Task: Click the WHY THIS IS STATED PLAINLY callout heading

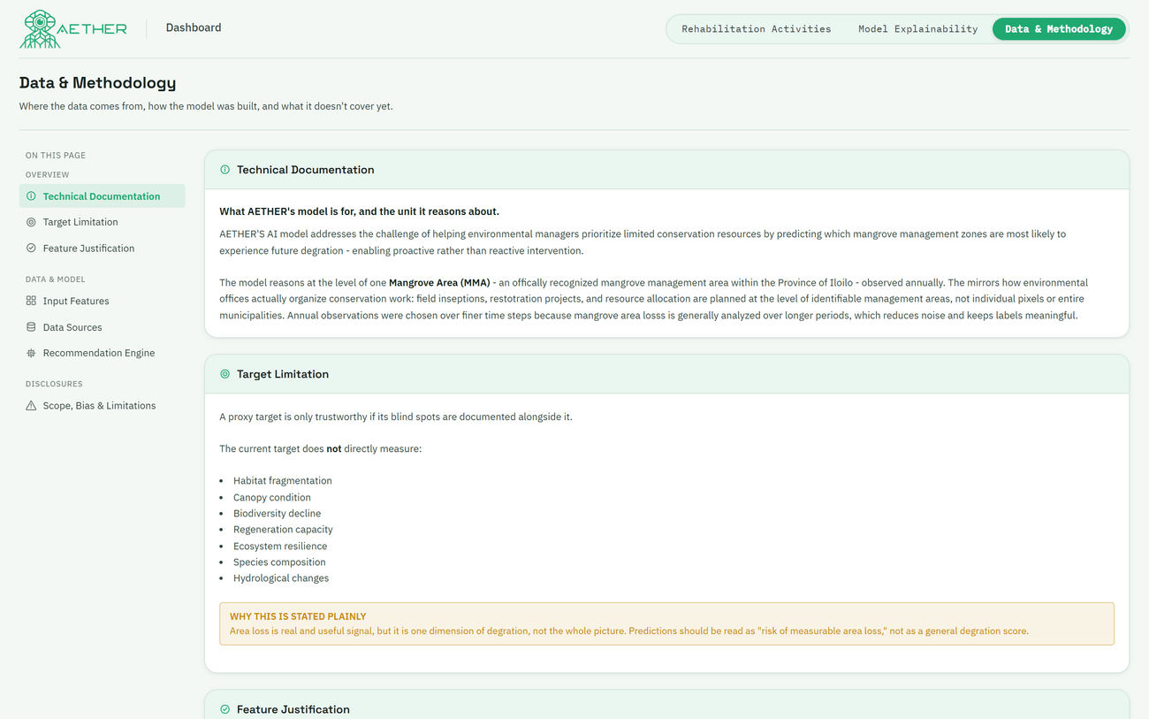Action: [298, 616]
